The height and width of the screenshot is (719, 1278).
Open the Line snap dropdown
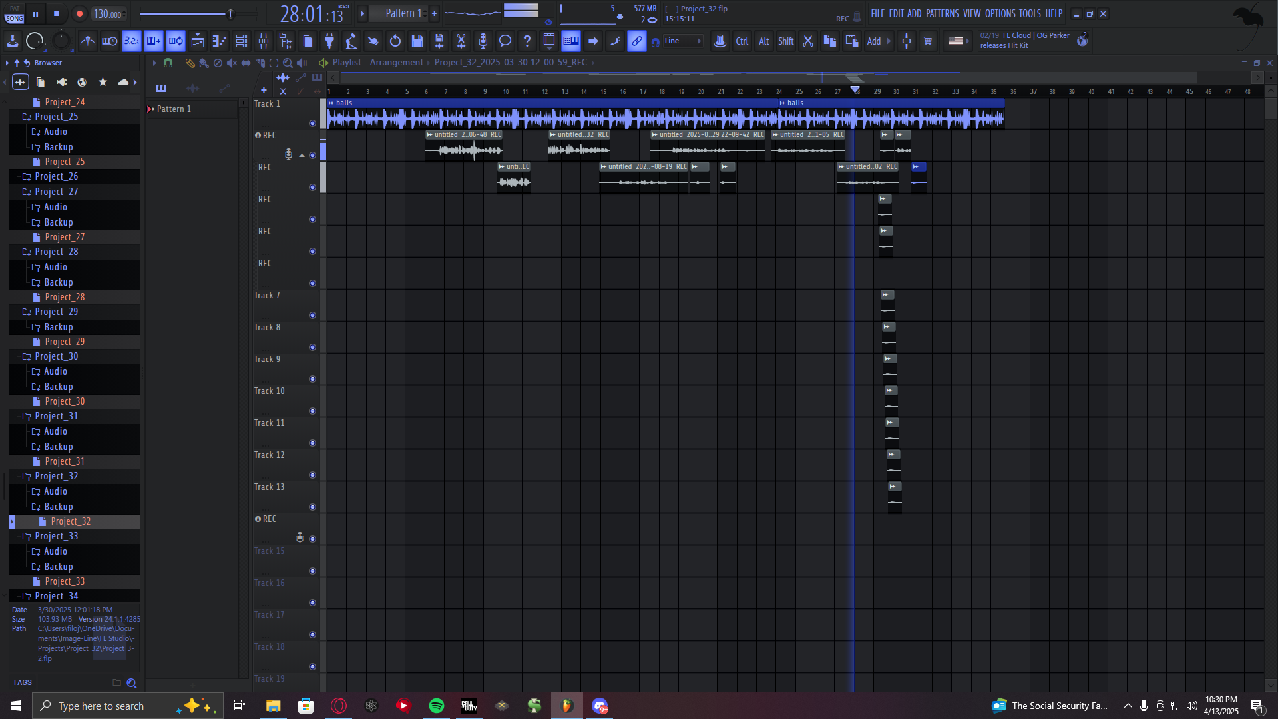pos(683,41)
